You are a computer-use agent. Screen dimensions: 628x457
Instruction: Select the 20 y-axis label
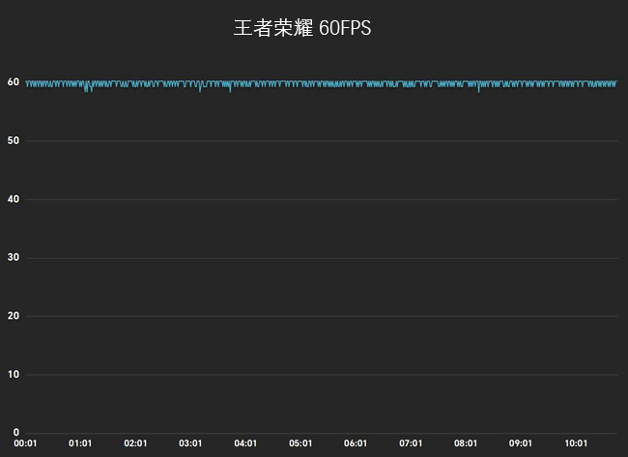point(14,316)
